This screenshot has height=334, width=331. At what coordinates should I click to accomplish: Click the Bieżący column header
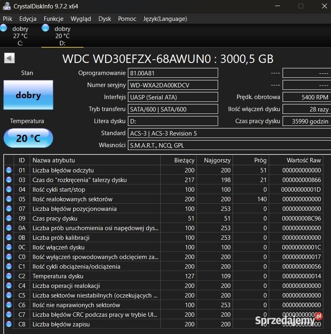[x=179, y=160]
